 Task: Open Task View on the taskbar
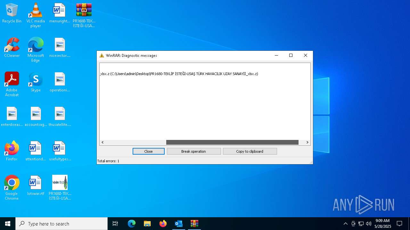click(x=115, y=224)
